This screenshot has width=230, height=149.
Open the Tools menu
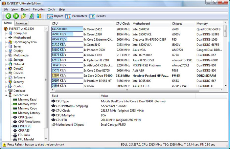[52, 10]
